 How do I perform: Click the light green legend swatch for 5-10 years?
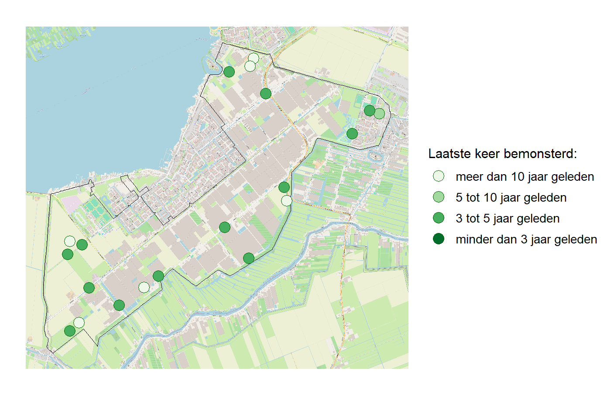pos(439,197)
